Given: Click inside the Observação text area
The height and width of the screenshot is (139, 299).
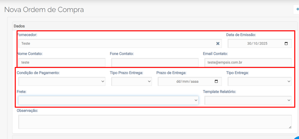Looking at the screenshot, I should pyautogui.click(x=155, y=122).
